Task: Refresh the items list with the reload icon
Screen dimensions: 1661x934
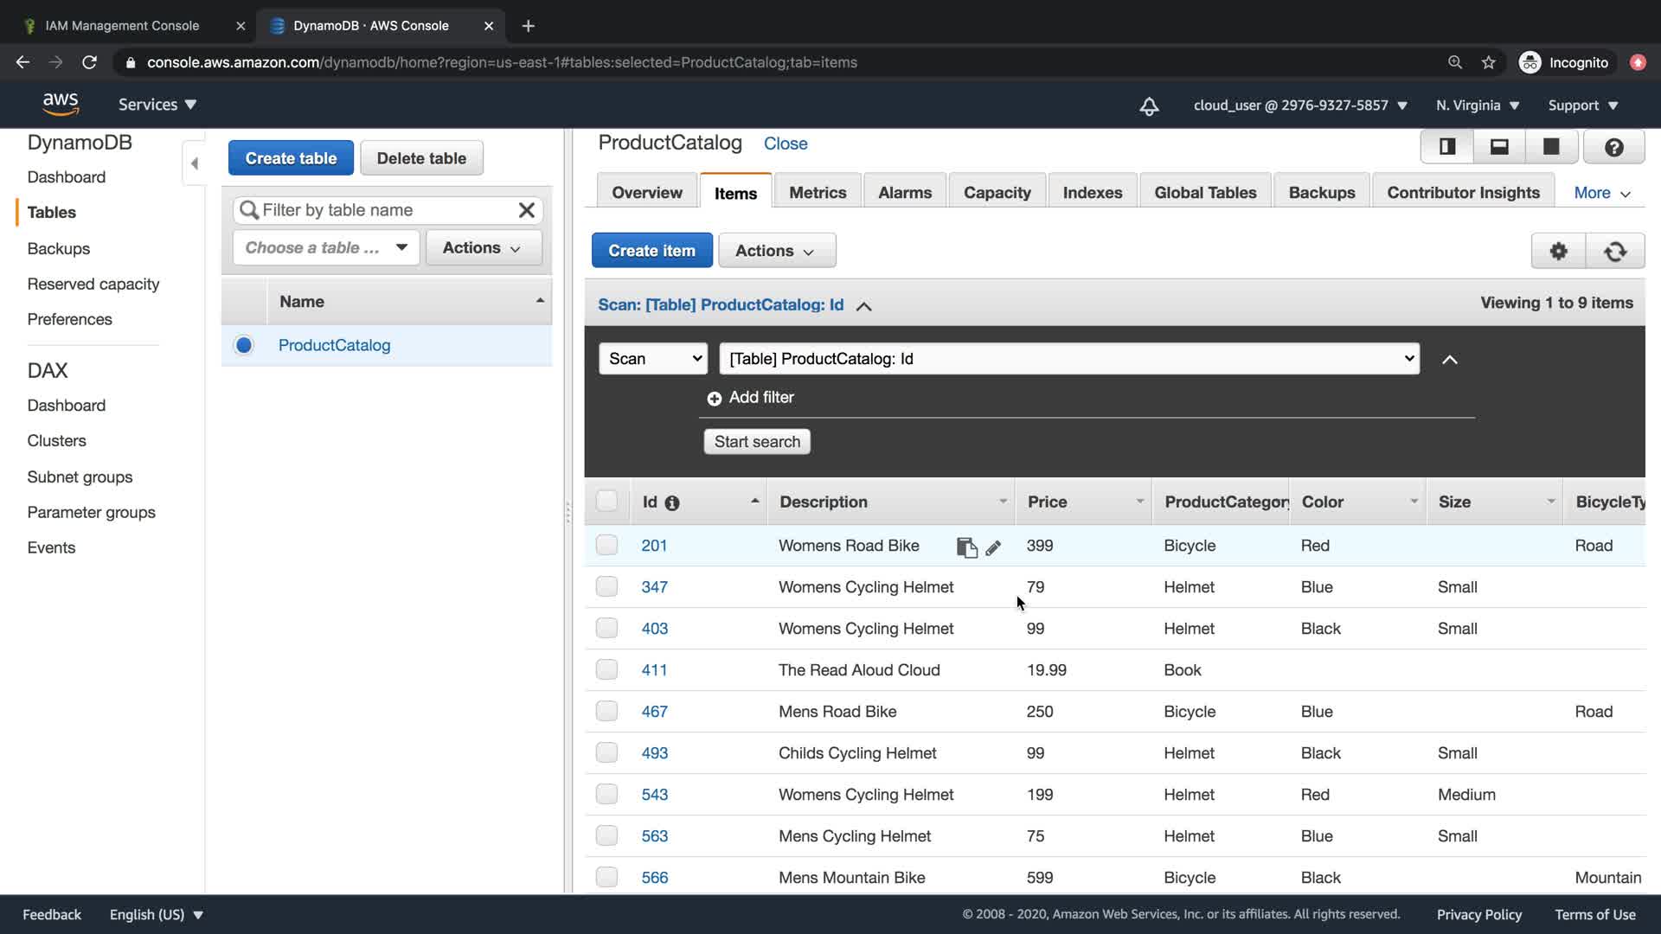Action: (1614, 251)
